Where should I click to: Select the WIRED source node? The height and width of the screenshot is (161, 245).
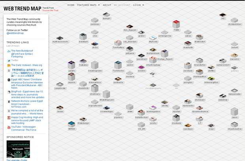click(72, 125)
